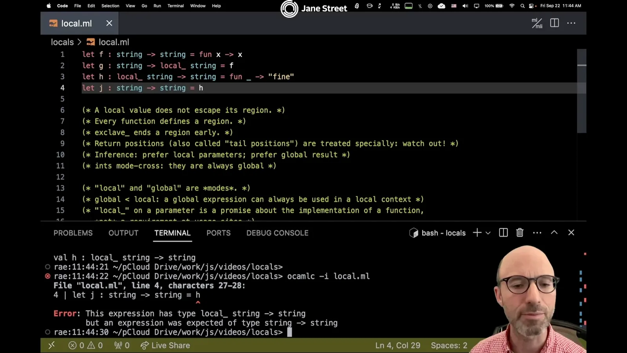Kill the terminal with trash icon
627x353 pixels.
(x=520, y=233)
